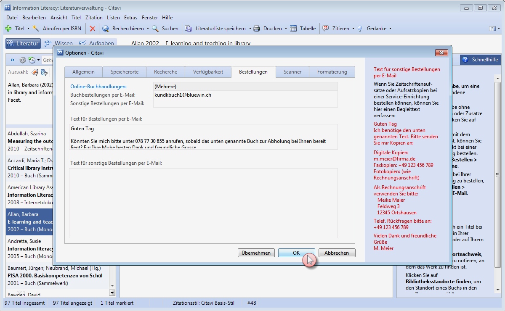Click the Literatur workspace button

coord(23,43)
